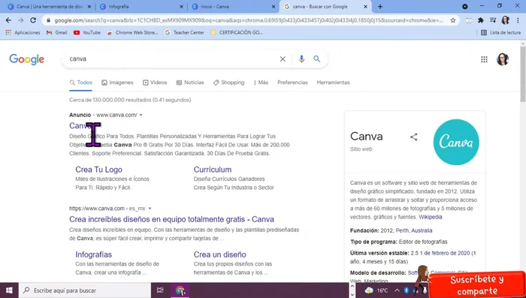Share the Canva knowledge panel
The image size is (526, 298).
(413, 137)
